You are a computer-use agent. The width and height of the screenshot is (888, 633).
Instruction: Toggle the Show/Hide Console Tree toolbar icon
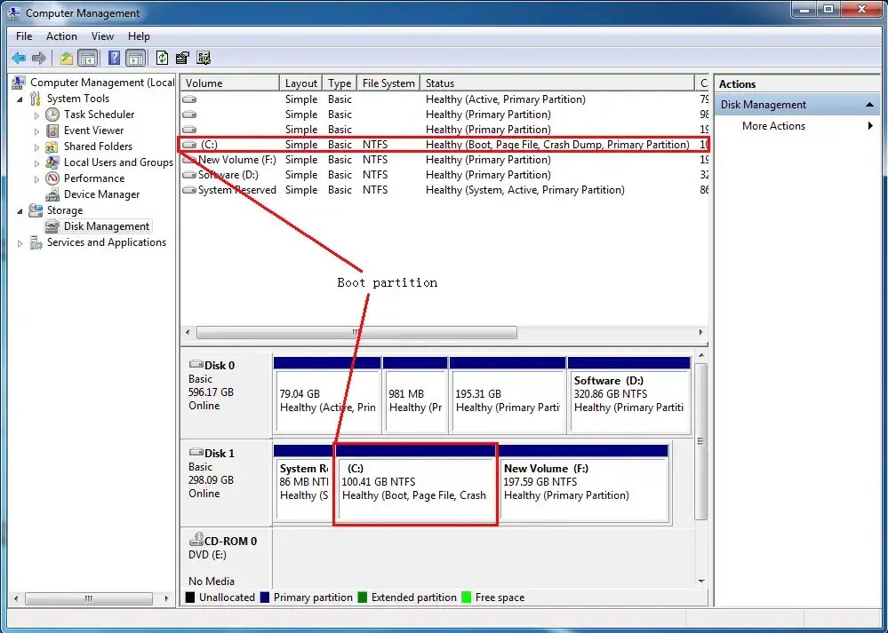(x=87, y=58)
